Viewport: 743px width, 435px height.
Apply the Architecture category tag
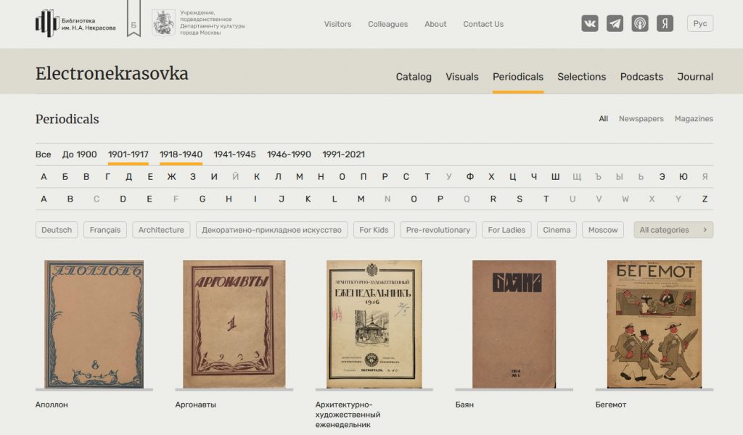[x=161, y=230]
